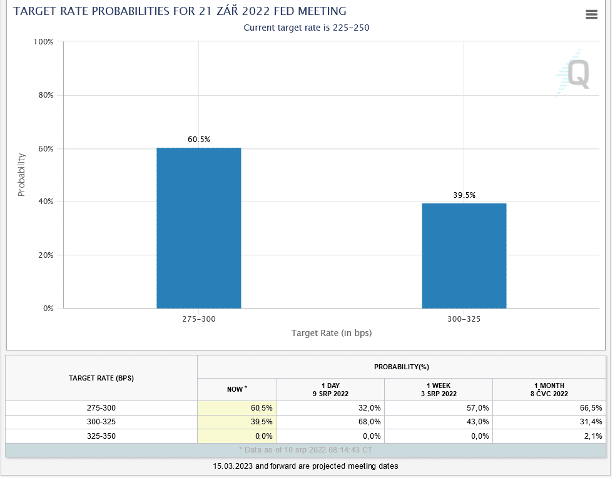
Task: Open the chart hamburger menu
Action: (x=591, y=14)
